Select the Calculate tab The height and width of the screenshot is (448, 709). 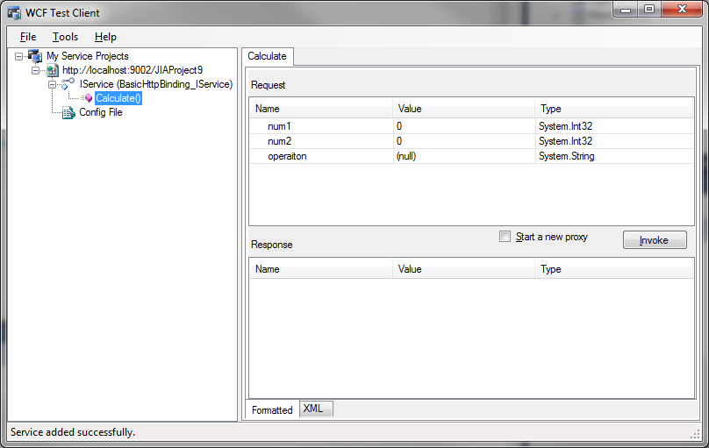pos(268,56)
